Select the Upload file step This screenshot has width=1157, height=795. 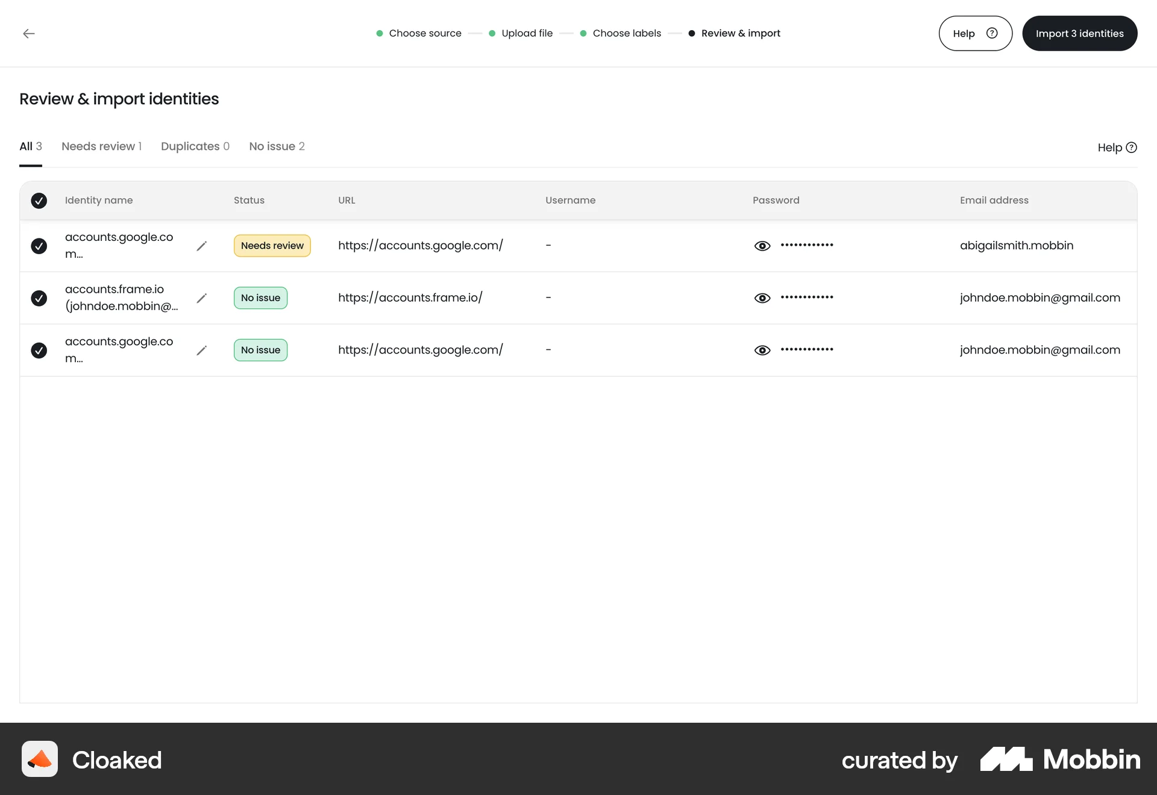click(x=527, y=33)
